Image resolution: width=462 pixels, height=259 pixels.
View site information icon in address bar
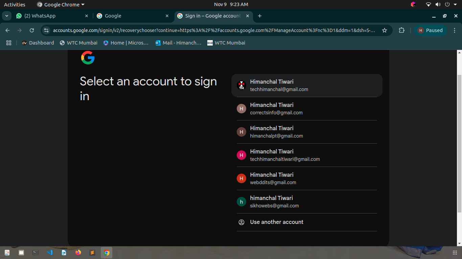[x=46, y=30]
